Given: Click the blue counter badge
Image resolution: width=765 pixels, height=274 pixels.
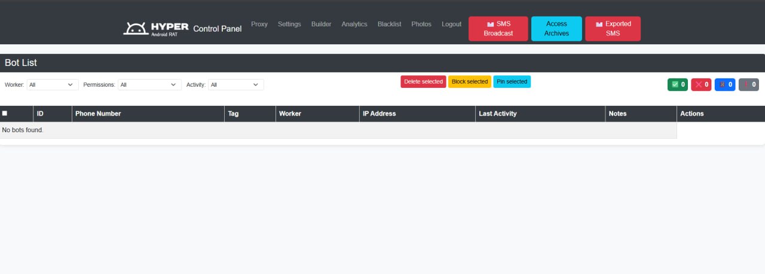Looking at the screenshot, I should (725, 85).
